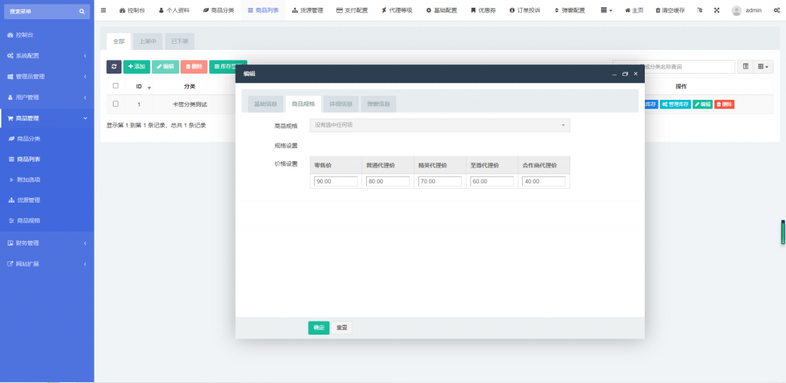
Task: Sort the table by ID column
Action: pos(140,86)
